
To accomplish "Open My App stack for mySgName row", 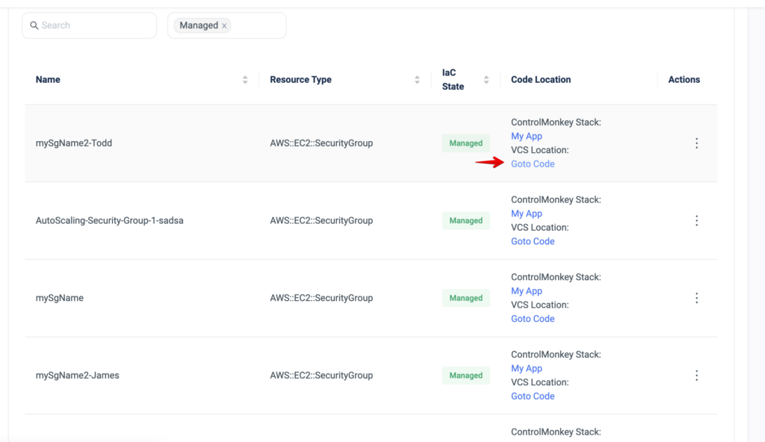I will 527,290.
